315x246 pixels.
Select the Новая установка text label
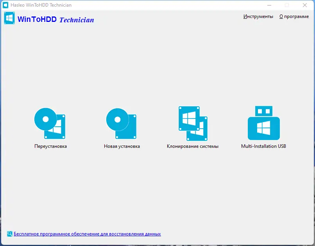[x=122, y=146]
